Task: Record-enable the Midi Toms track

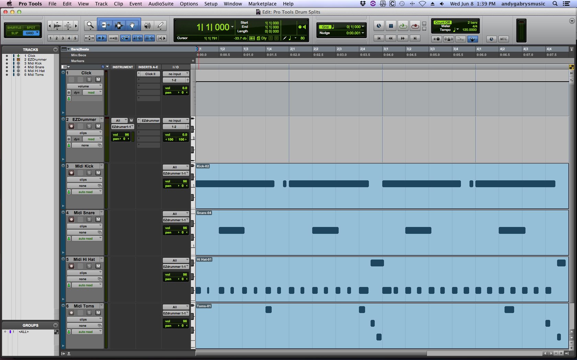Action: pos(71,313)
